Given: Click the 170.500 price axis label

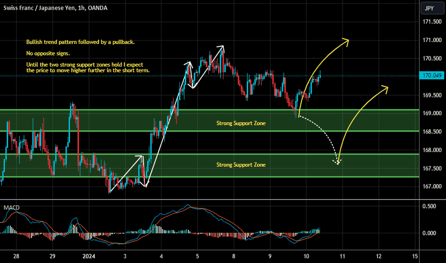Looking at the screenshot, I should point(432,58).
